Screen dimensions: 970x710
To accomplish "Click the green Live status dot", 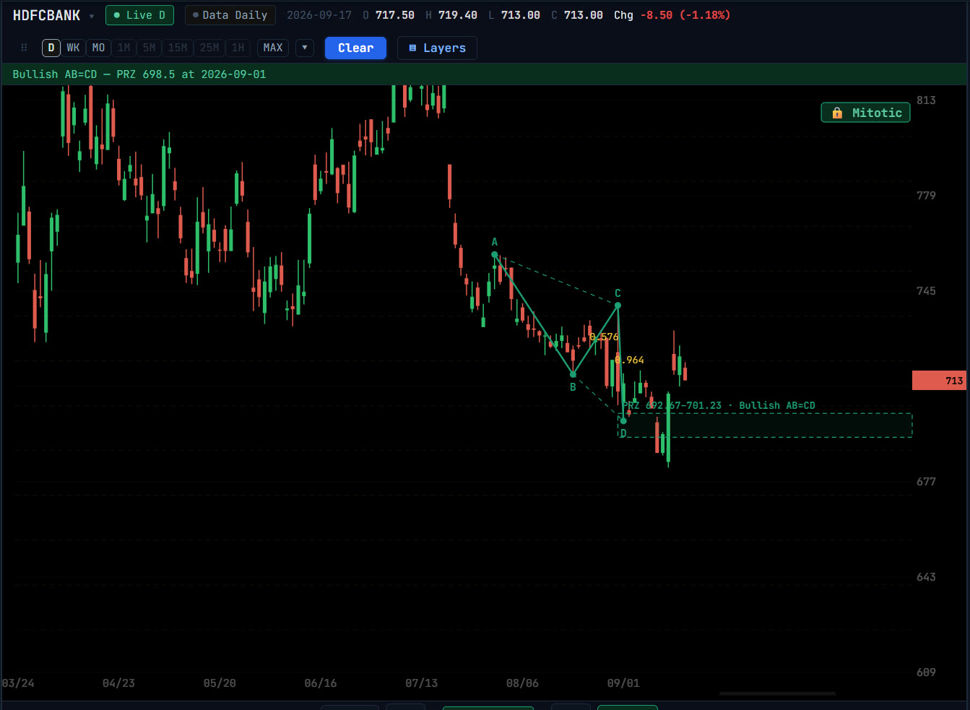I will [117, 15].
